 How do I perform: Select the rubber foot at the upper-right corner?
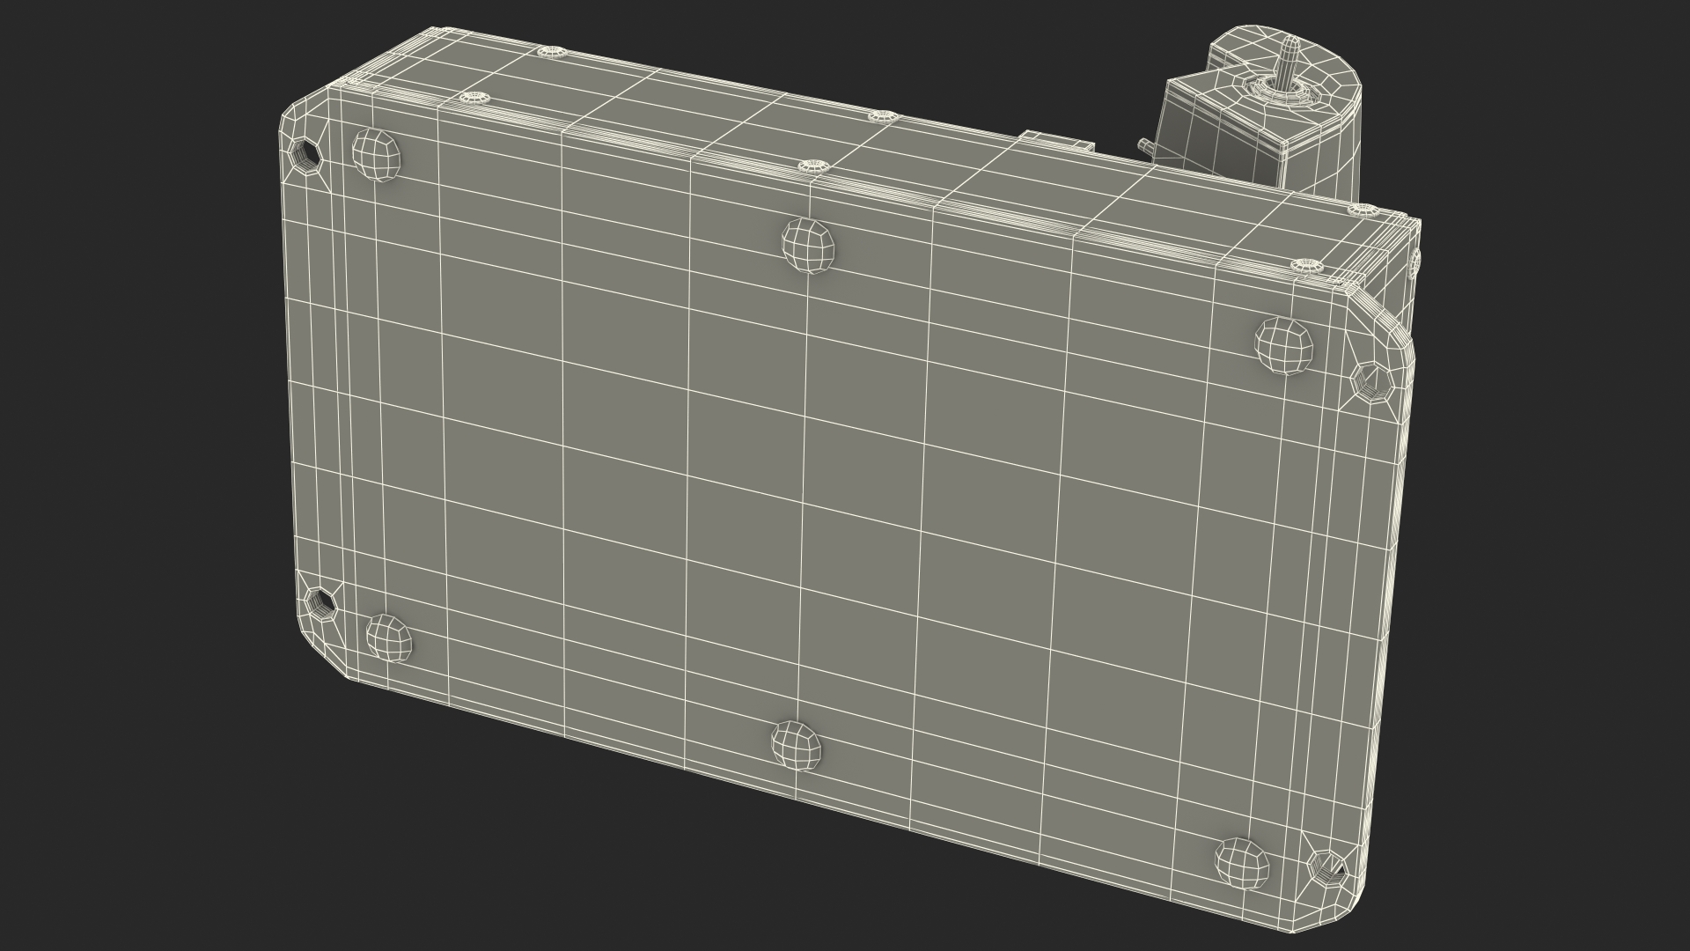(x=1283, y=346)
